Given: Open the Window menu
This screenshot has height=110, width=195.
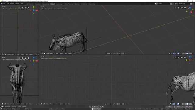Looking at the screenshot, I should pyautogui.click(x=17, y=4).
